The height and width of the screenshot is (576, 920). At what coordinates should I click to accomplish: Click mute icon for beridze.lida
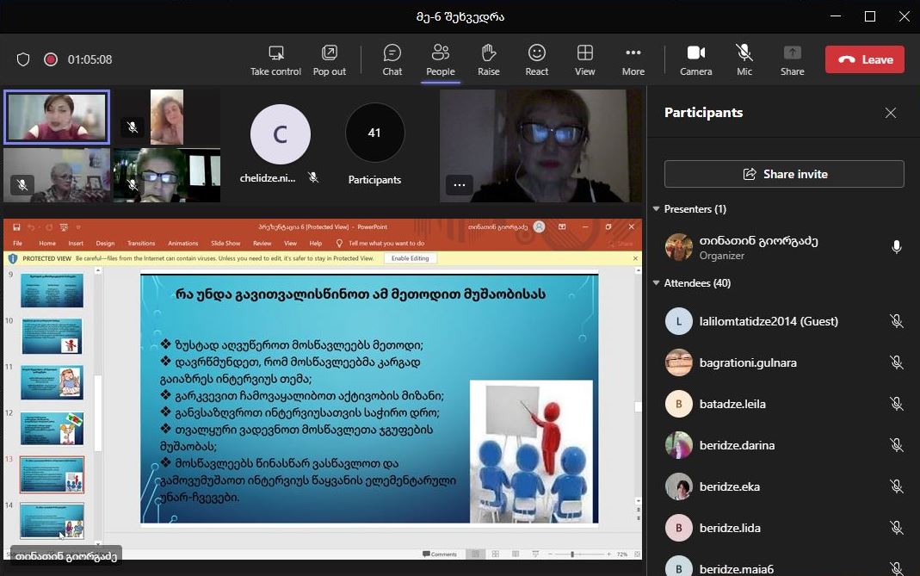(x=896, y=528)
